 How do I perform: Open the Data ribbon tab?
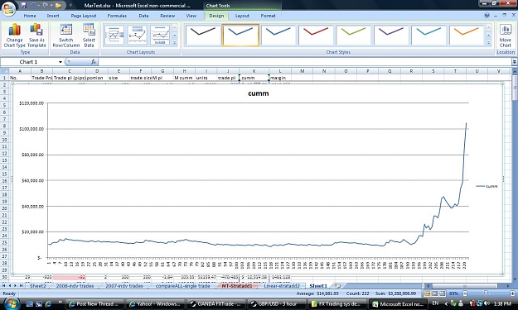click(x=143, y=16)
